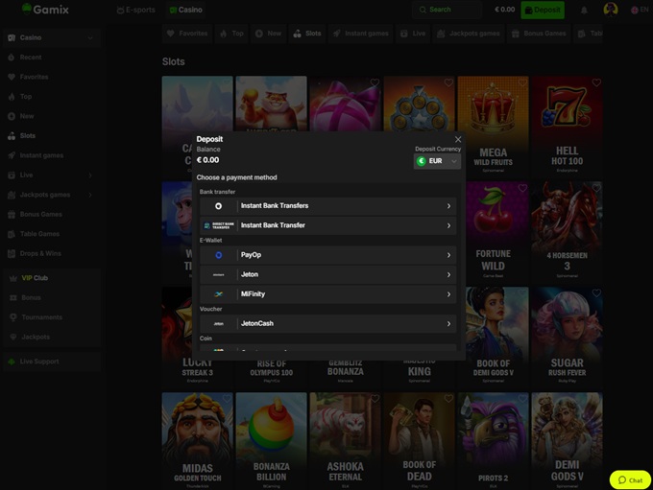Viewport: 653px width, 490px height.
Task: Open the user avatar profile icon
Action: (611, 10)
